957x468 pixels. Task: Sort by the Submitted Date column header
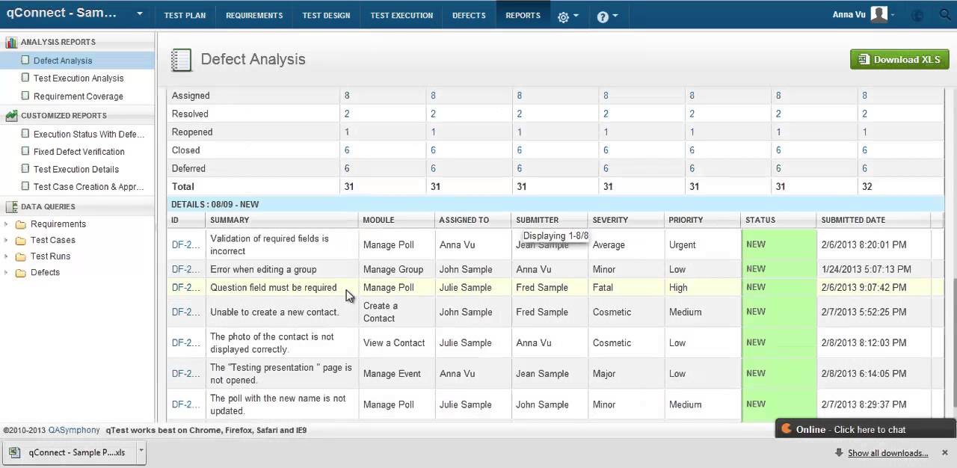click(x=873, y=220)
